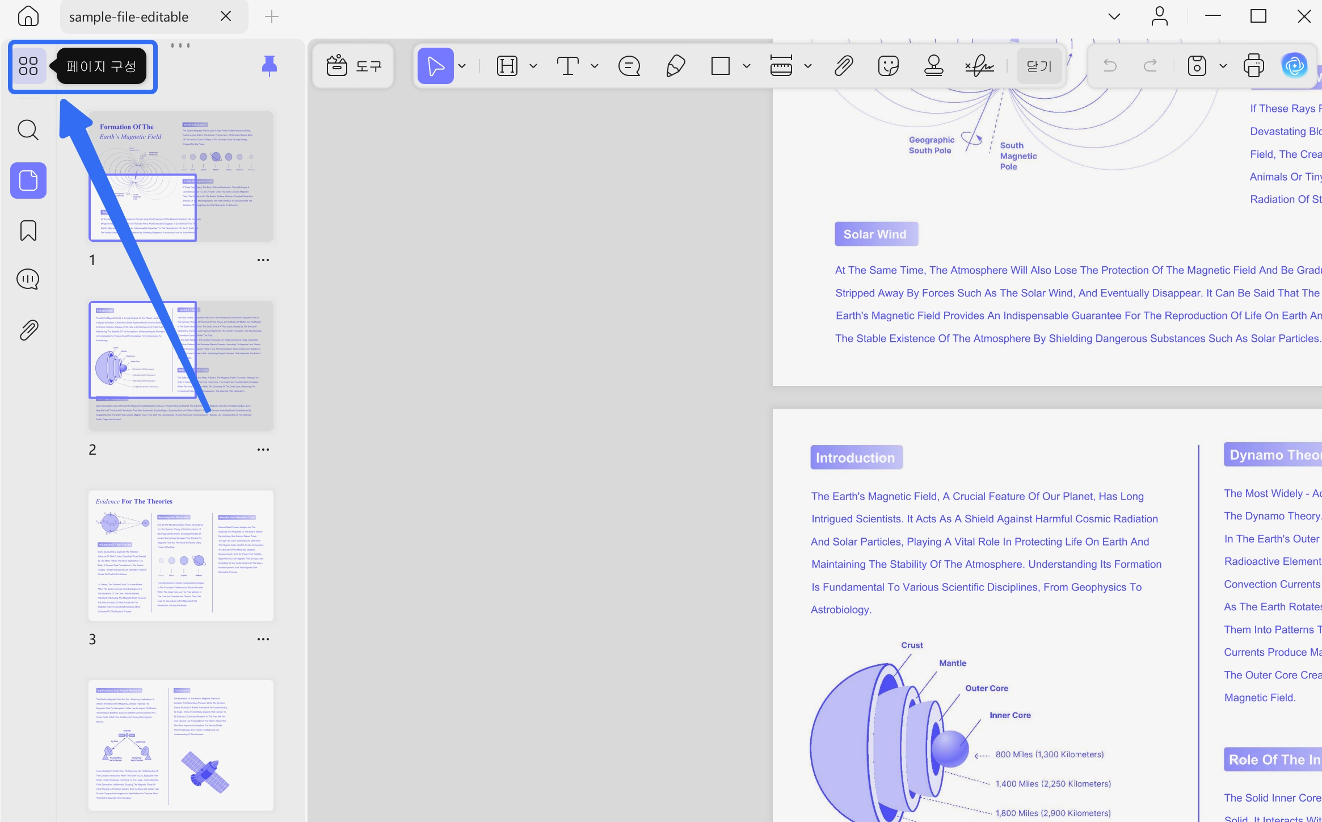Expand the cursor tool dropdown arrow
1322x822 pixels.
click(462, 66)
